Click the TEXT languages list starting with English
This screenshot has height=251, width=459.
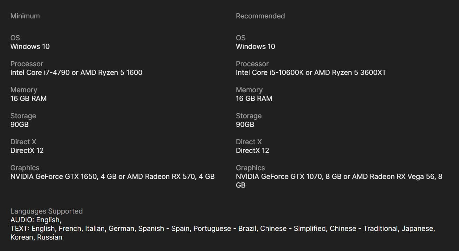coord(222,228)
